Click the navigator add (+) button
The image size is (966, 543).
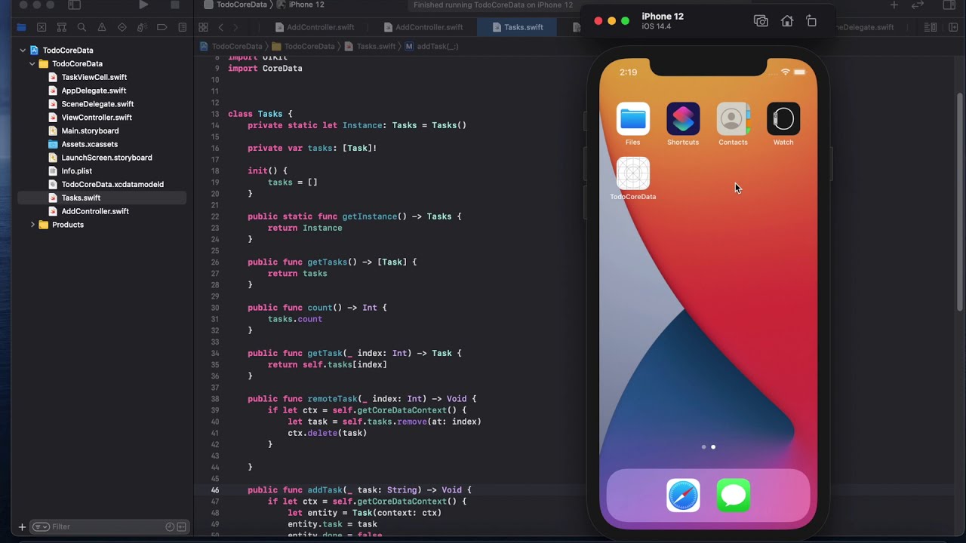pyautogui.click(x=22, y=527)
